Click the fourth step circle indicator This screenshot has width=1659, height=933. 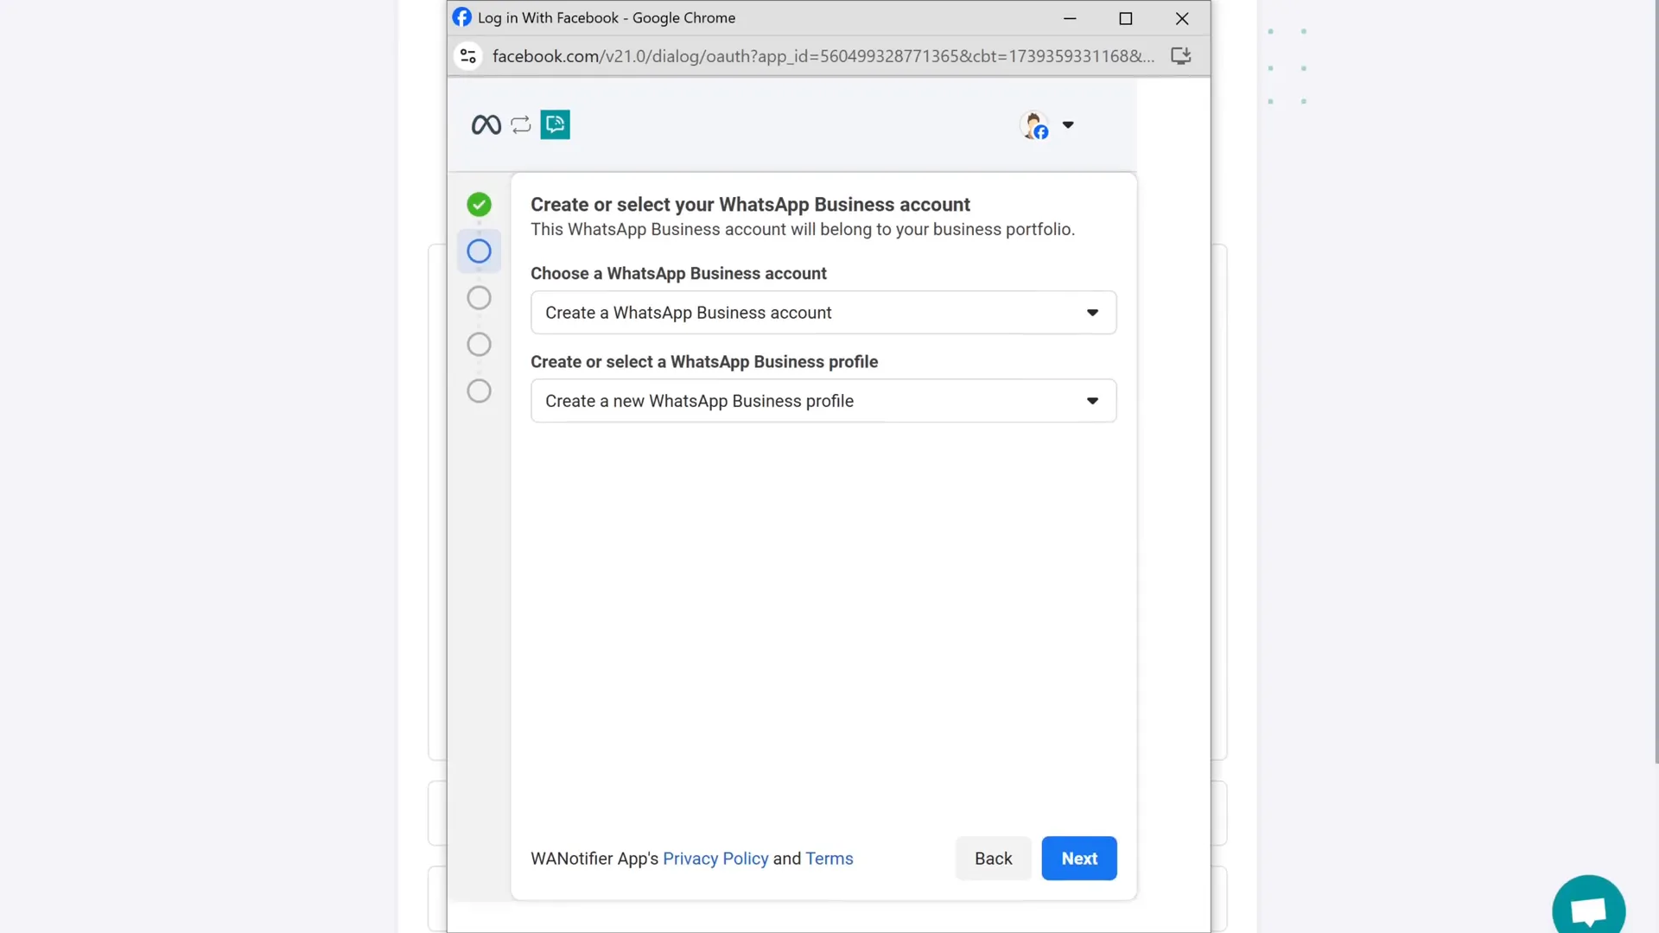[479, 345]
